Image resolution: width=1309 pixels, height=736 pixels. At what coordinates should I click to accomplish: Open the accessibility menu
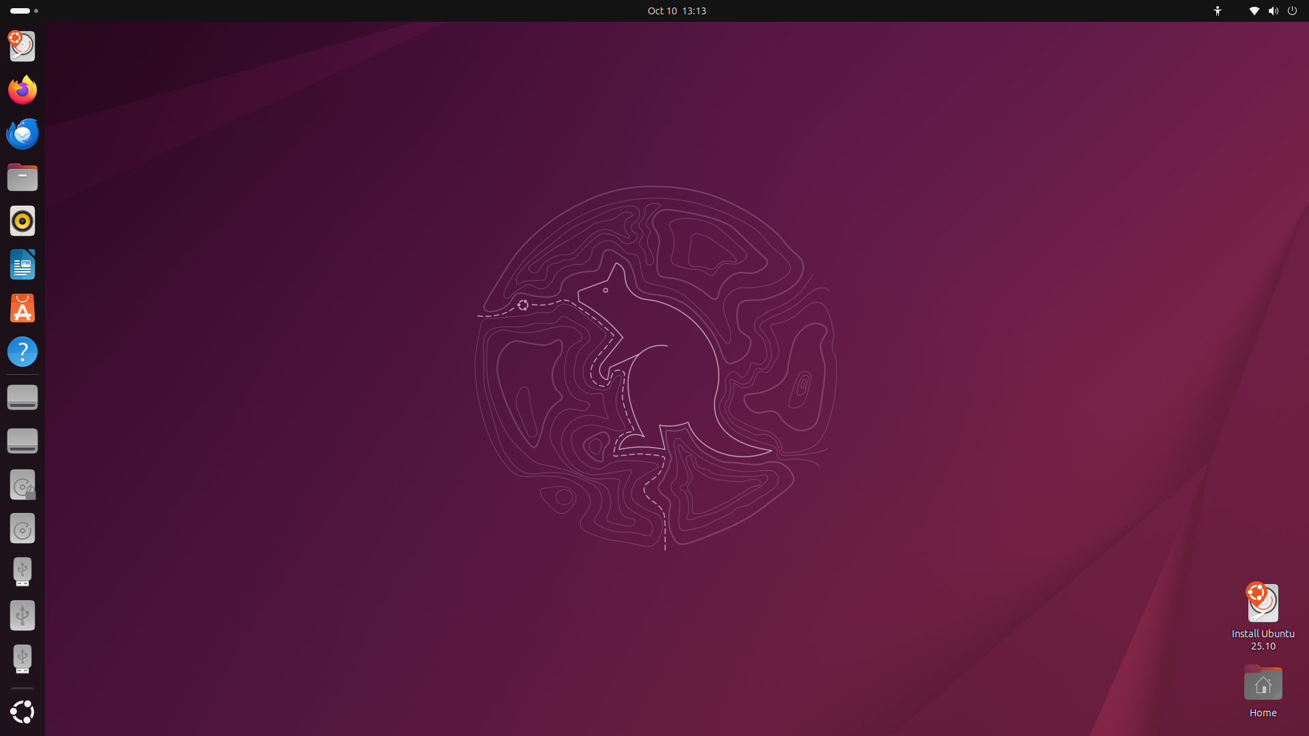click(x=1218, y=11)
